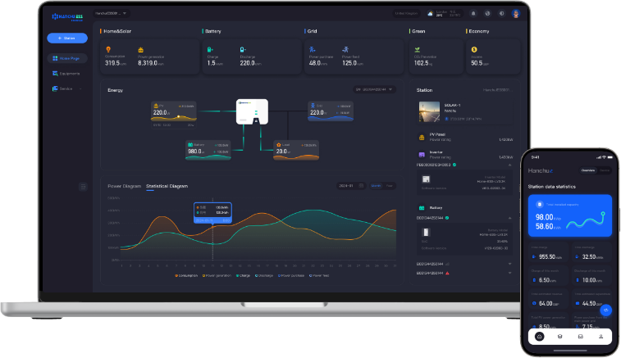Click the blue floating button on phone
The width and height of the screenshot is (621, 358).
605,310
